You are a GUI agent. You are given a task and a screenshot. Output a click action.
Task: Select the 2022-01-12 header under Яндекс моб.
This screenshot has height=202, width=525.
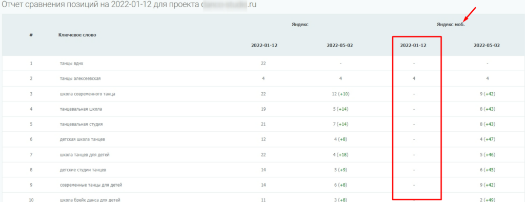pos(413,46)
